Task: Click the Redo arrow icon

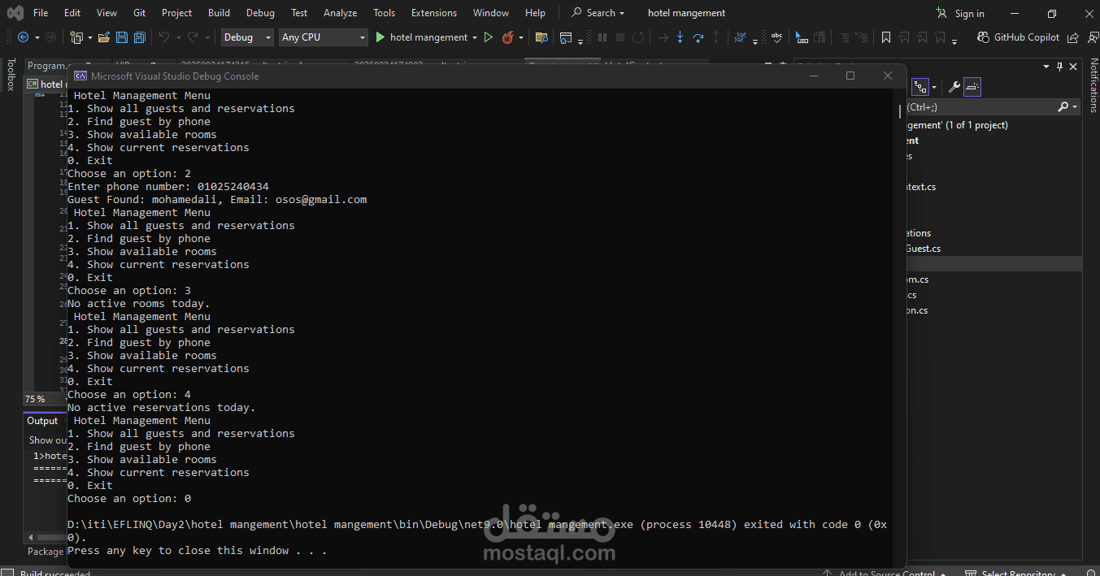Action: coord(193,37)
